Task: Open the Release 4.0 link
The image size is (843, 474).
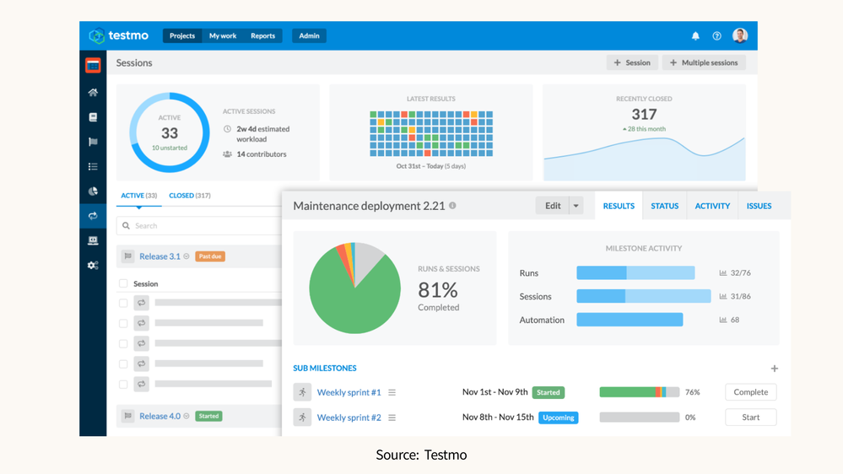Action: point(159,416)
